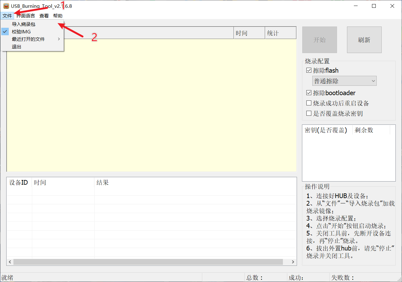Screen dimensions: 402x282
Task: Open the 查看 menu
Action: 44,16
